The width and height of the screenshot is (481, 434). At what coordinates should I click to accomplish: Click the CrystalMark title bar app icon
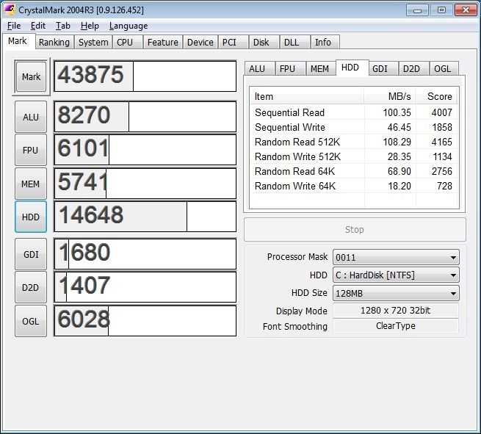click(x=10, y=10)
